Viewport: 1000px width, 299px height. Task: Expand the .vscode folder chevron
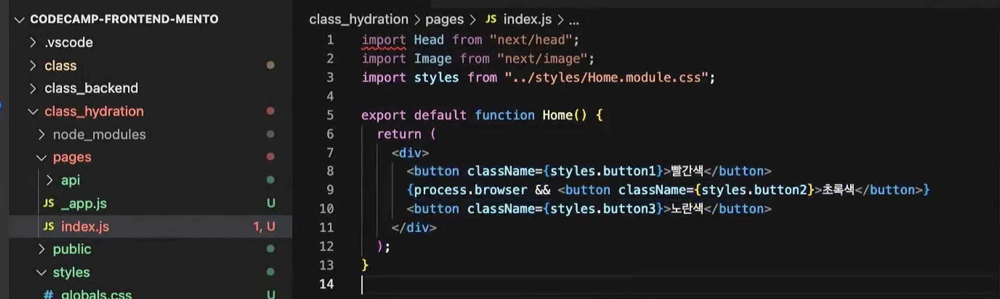tap(33, 42)
